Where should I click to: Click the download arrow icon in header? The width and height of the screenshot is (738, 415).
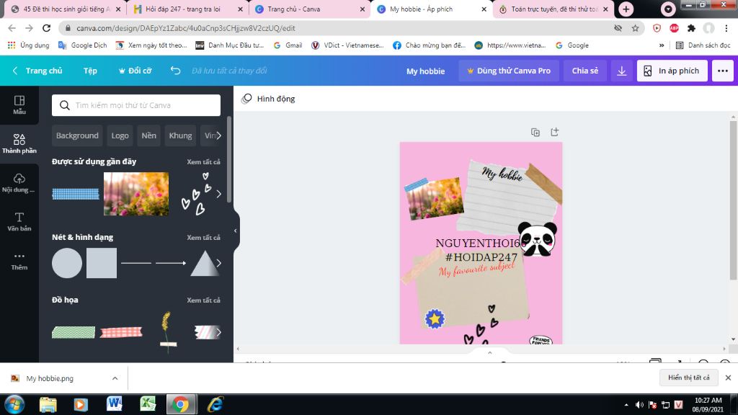(622, 71)
